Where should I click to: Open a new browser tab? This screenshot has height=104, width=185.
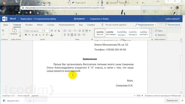143,3
